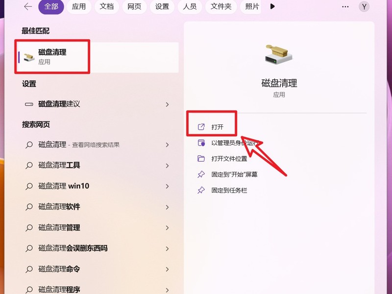This screenshot has width=392, height=294.
Task: Expand the 磁盘清理命令 suggestion chevron
Action: click(167, 269)
